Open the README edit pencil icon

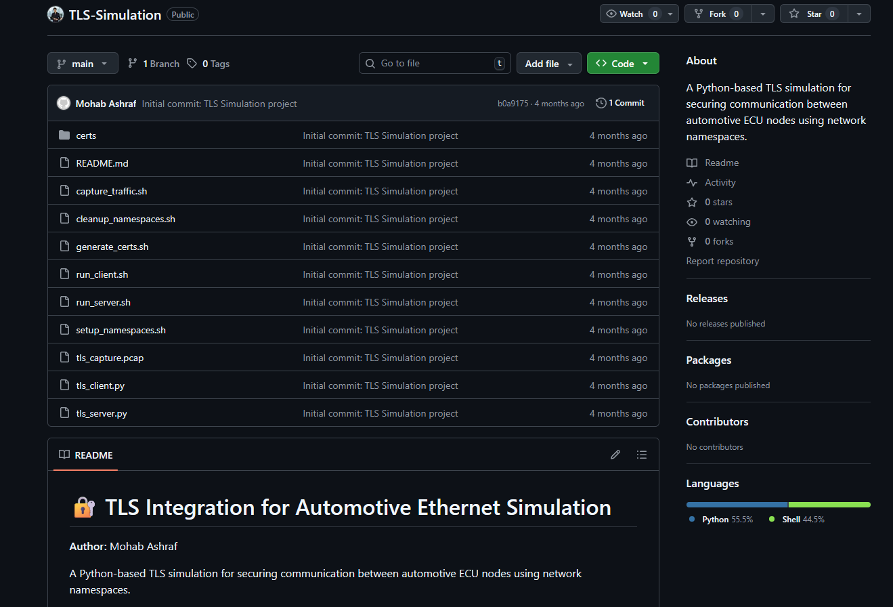point(615,454)
